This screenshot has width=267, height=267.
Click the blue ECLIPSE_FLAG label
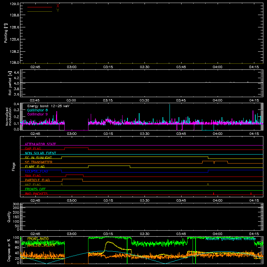36,171
